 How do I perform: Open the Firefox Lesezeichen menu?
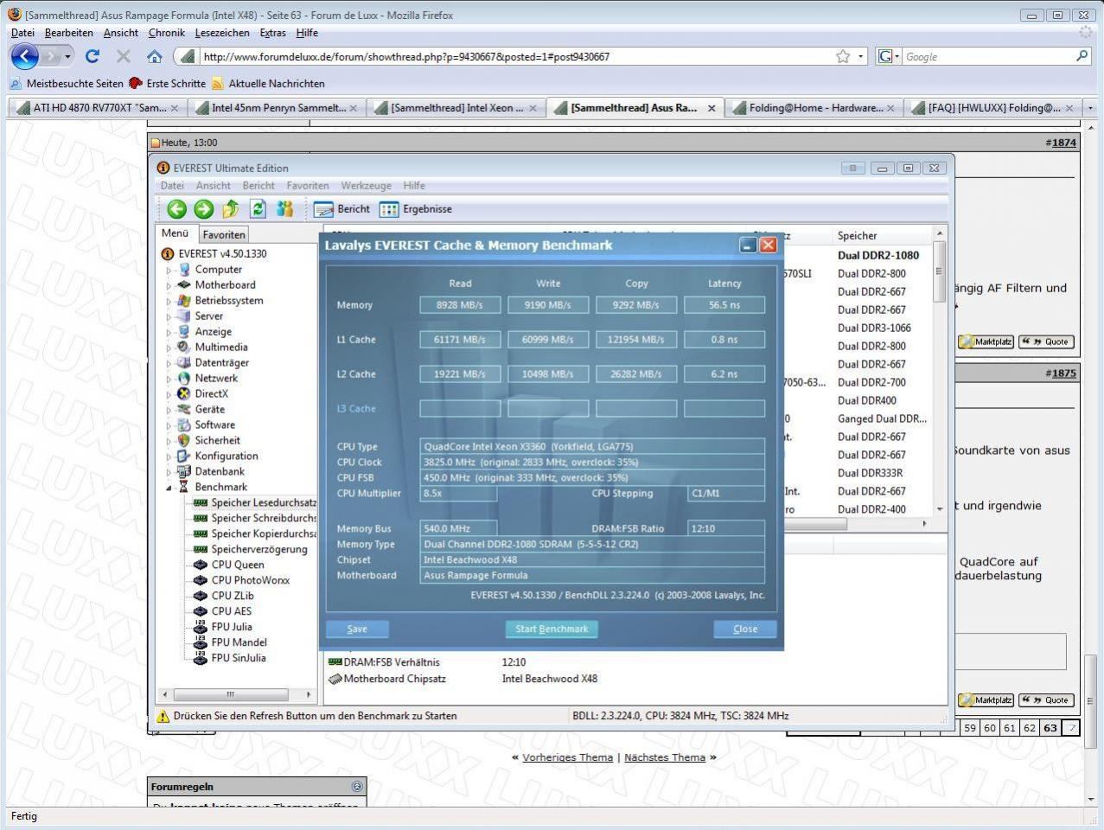pyautogui.click(x=222, y=33)
